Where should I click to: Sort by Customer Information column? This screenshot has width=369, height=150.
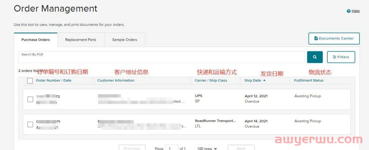coord(116,80)
